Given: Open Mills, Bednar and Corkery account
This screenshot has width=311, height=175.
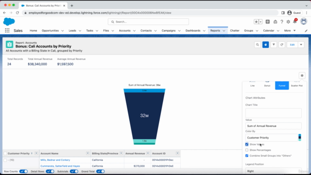Looking at the screenshot, I should (55, 160).
